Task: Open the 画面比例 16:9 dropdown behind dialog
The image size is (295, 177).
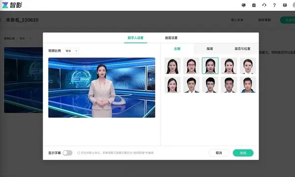Action: (25, 38)
